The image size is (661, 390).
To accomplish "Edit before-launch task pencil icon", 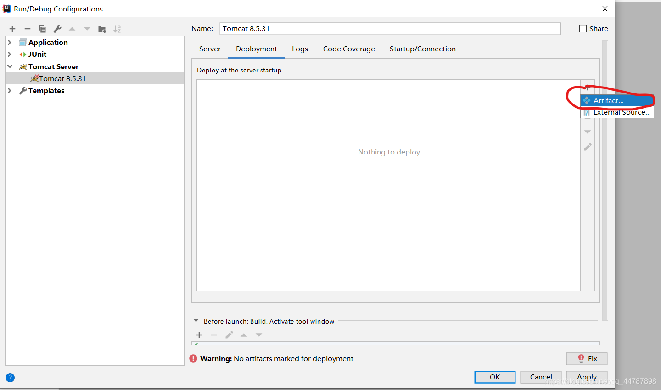I will point(229,335).
